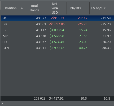Select the SB position row

(x=57, y=18)
